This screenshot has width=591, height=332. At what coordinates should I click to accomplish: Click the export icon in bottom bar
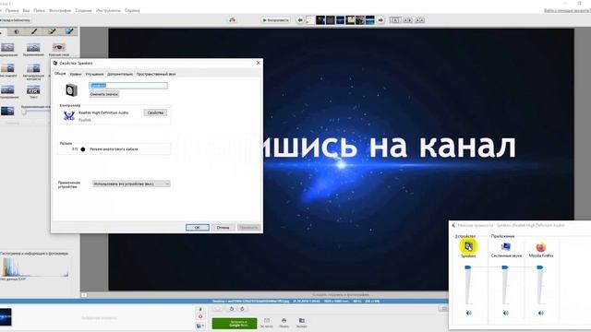pos(302,322)
